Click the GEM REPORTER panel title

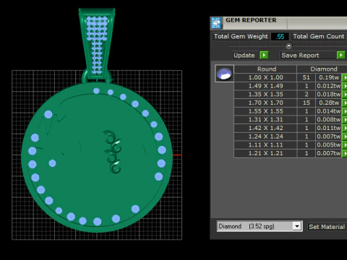(251, 20)
